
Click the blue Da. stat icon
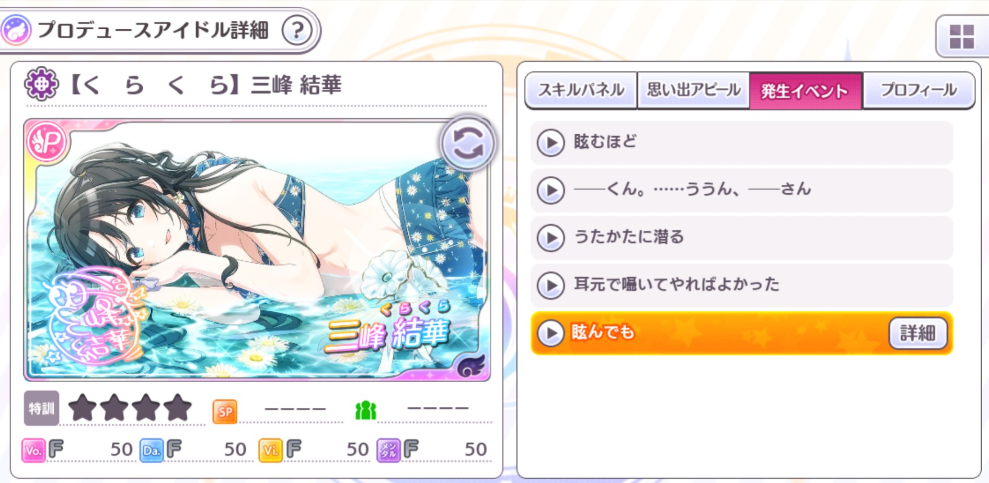[x=152, y=450]
